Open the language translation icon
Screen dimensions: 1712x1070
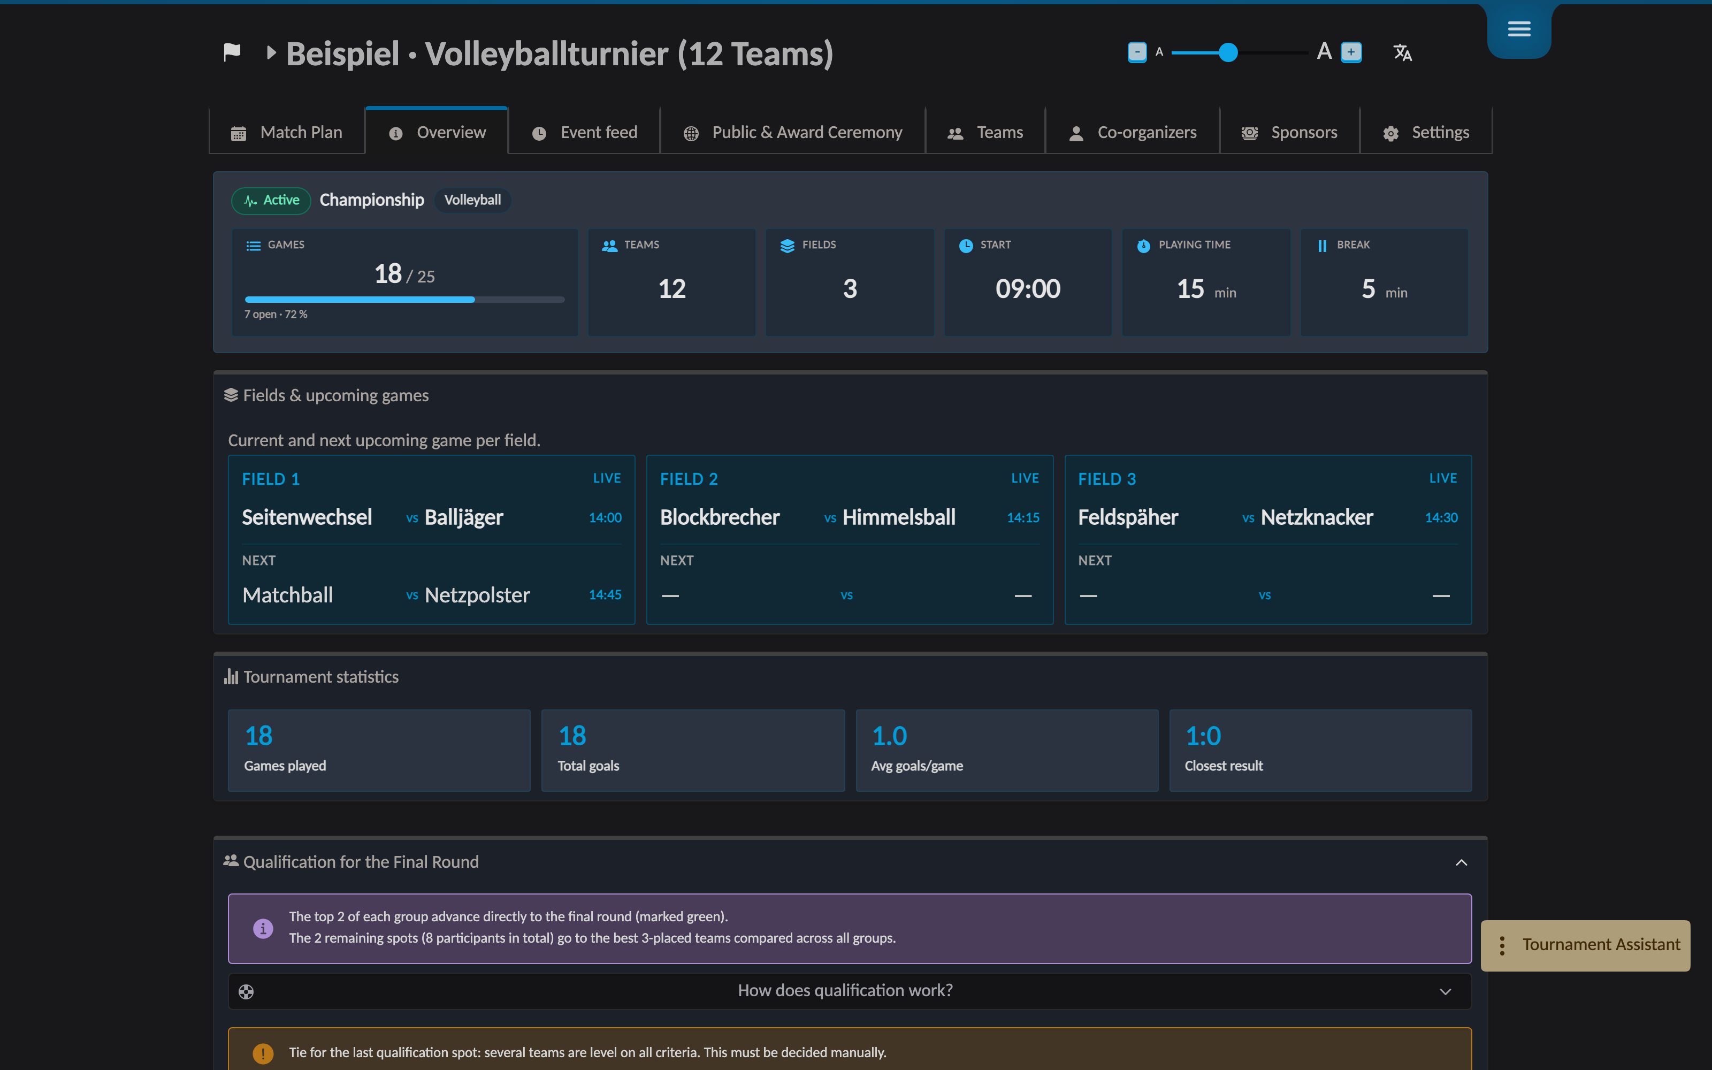(1402, 52)
